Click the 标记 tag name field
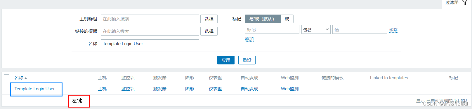The image size is (472, 109). pyautogui.click(x=272, y=29)
